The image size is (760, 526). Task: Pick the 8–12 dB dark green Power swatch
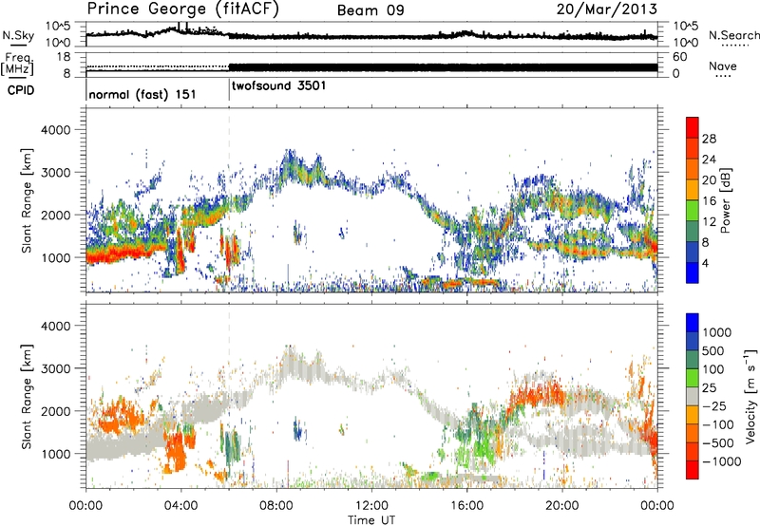point(693,232)
